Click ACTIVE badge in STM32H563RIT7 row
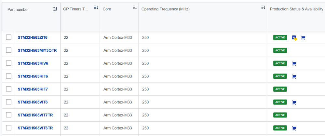Image resolution: width=325 pixels, height=136 pixels. pos(280,89)
